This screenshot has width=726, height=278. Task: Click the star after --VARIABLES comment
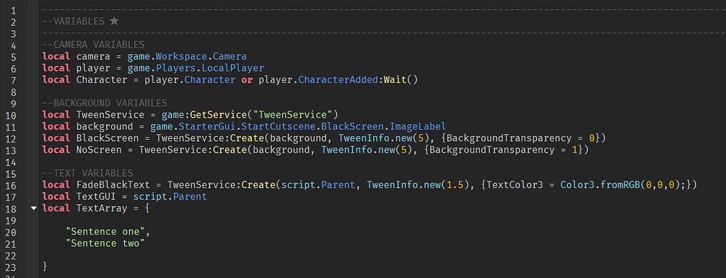coord(114,21)
